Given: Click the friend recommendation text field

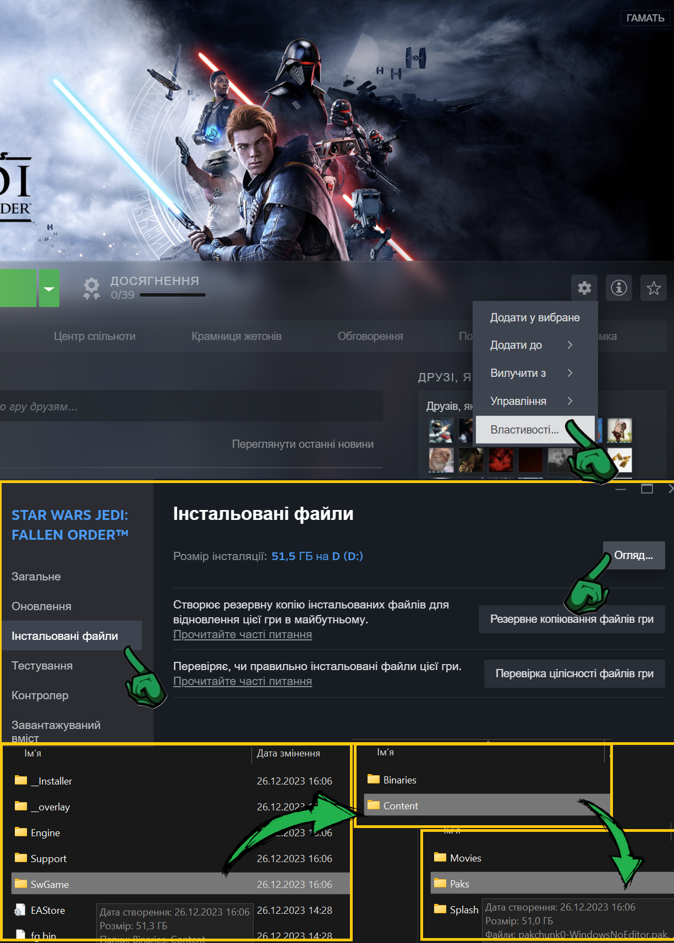Looking at the screenshot, I should [x=191, y=407].
